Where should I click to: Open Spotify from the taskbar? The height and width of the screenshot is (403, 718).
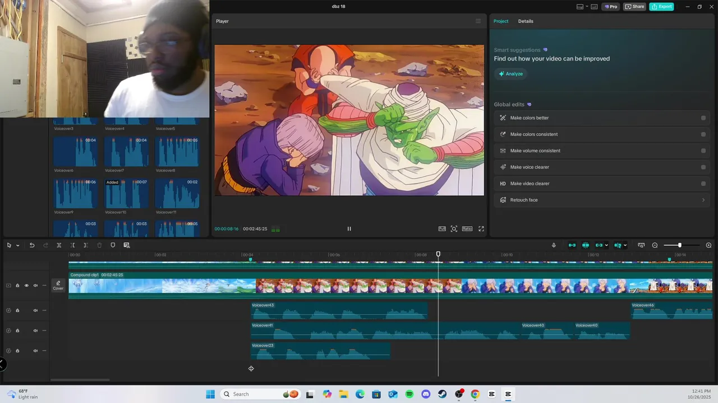[x=409, y=394]
